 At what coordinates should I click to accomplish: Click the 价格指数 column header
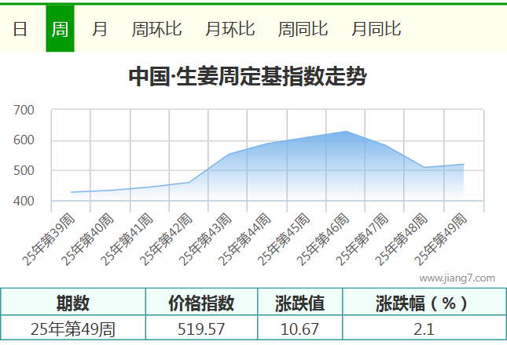coord(201,303)
